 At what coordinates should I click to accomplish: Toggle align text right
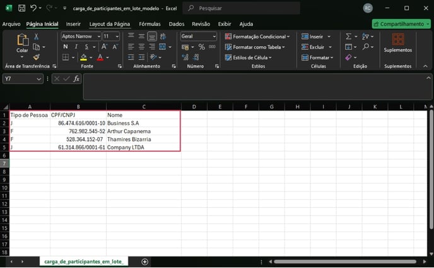click(152, 47)
